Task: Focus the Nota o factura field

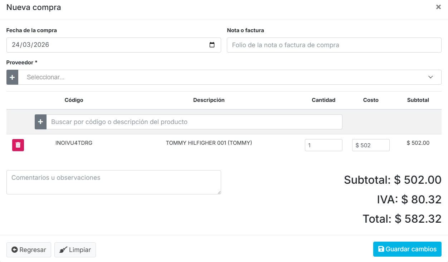Action: (334, 45)
